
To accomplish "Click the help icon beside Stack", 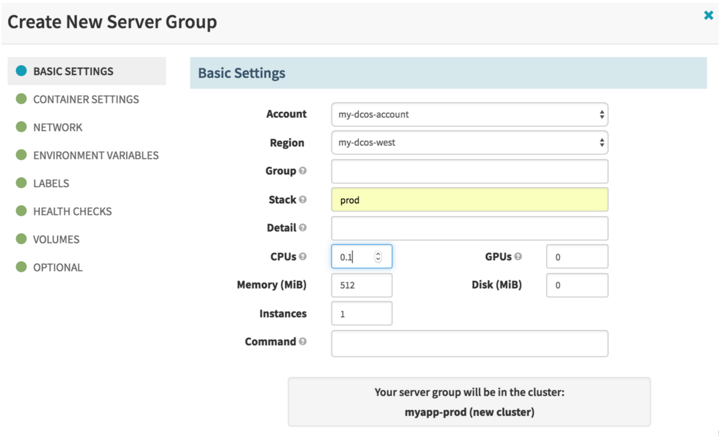I will pyautogui.click(x=302, y=200).
